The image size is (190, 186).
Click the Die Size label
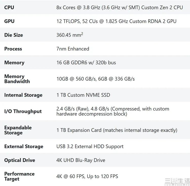coord(14,35)
